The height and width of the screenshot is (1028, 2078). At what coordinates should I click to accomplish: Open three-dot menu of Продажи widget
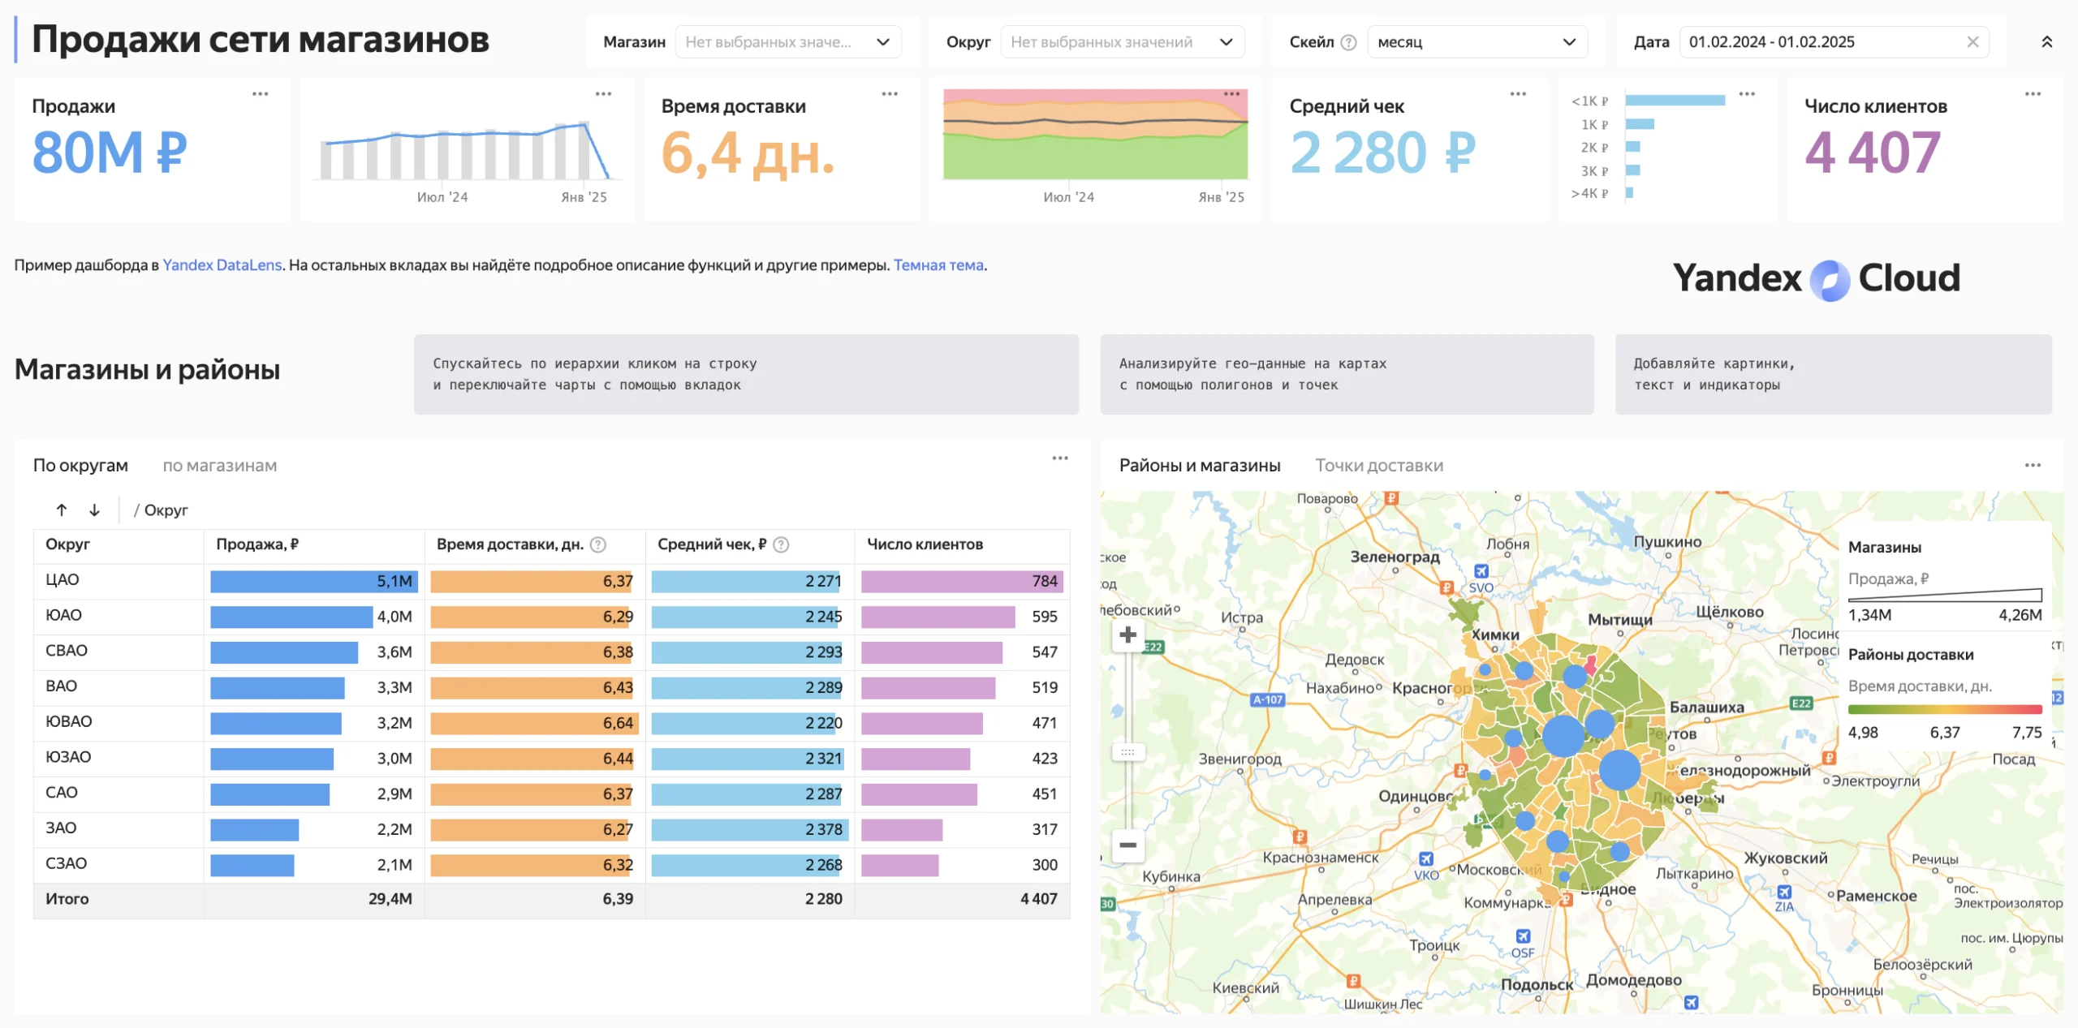tap(260, 94)
